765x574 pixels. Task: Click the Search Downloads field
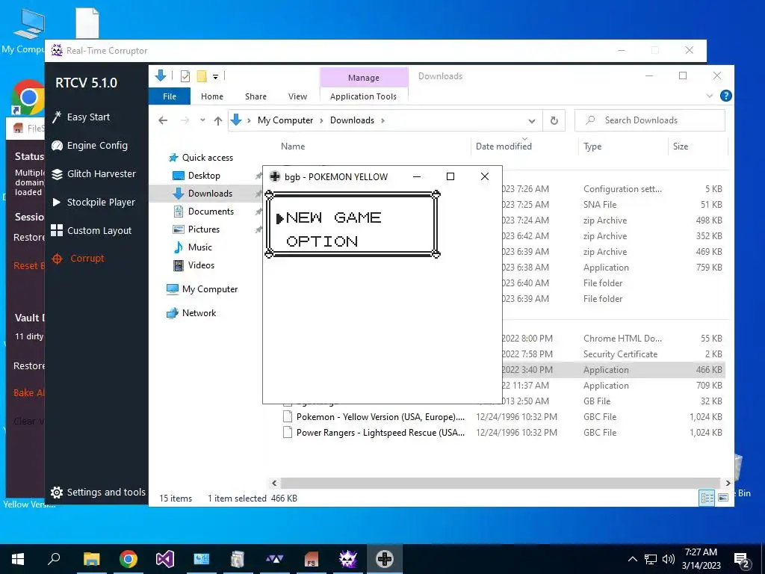(x=650, y=120)
